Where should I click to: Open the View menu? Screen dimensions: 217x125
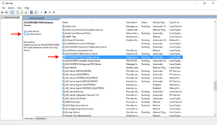point(19,8)
